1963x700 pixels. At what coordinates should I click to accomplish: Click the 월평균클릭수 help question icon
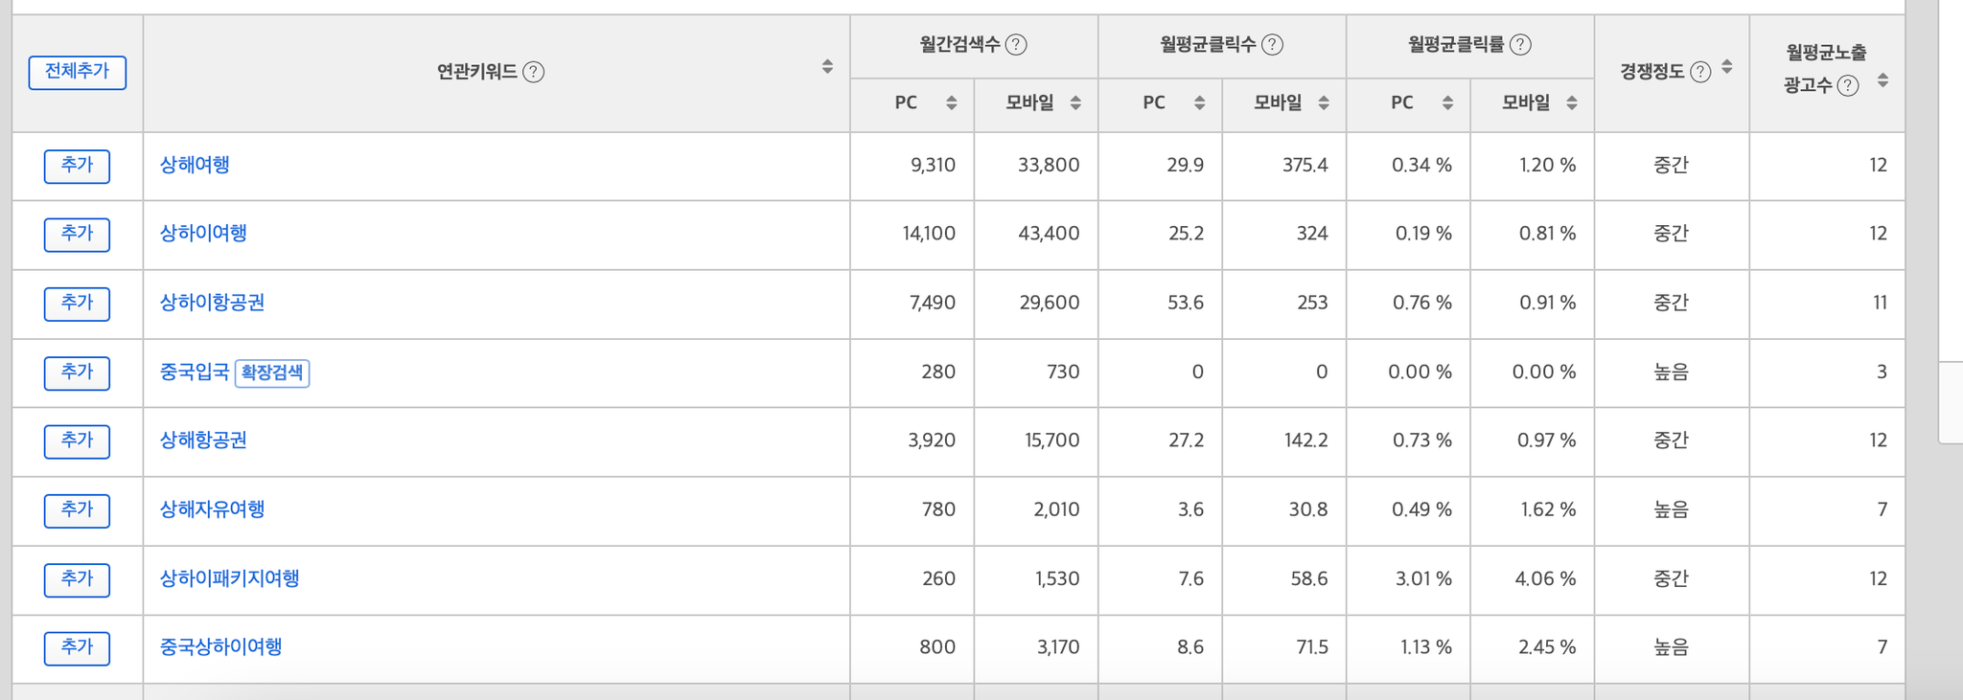[1272, 44]
